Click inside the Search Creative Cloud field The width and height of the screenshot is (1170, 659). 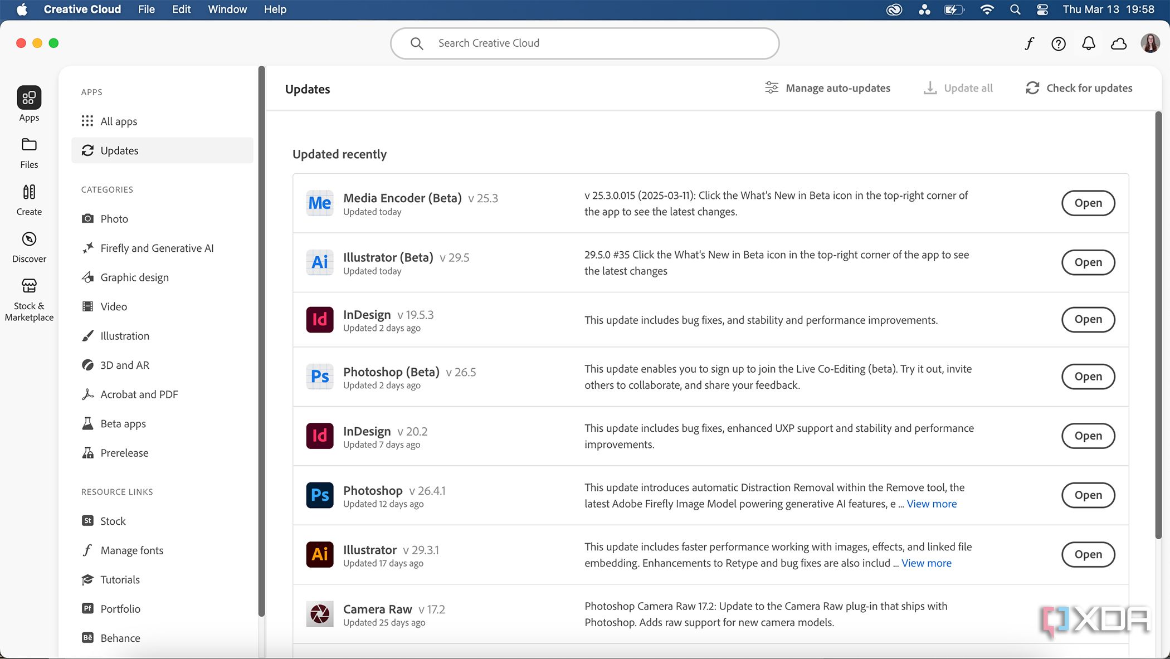584,43
